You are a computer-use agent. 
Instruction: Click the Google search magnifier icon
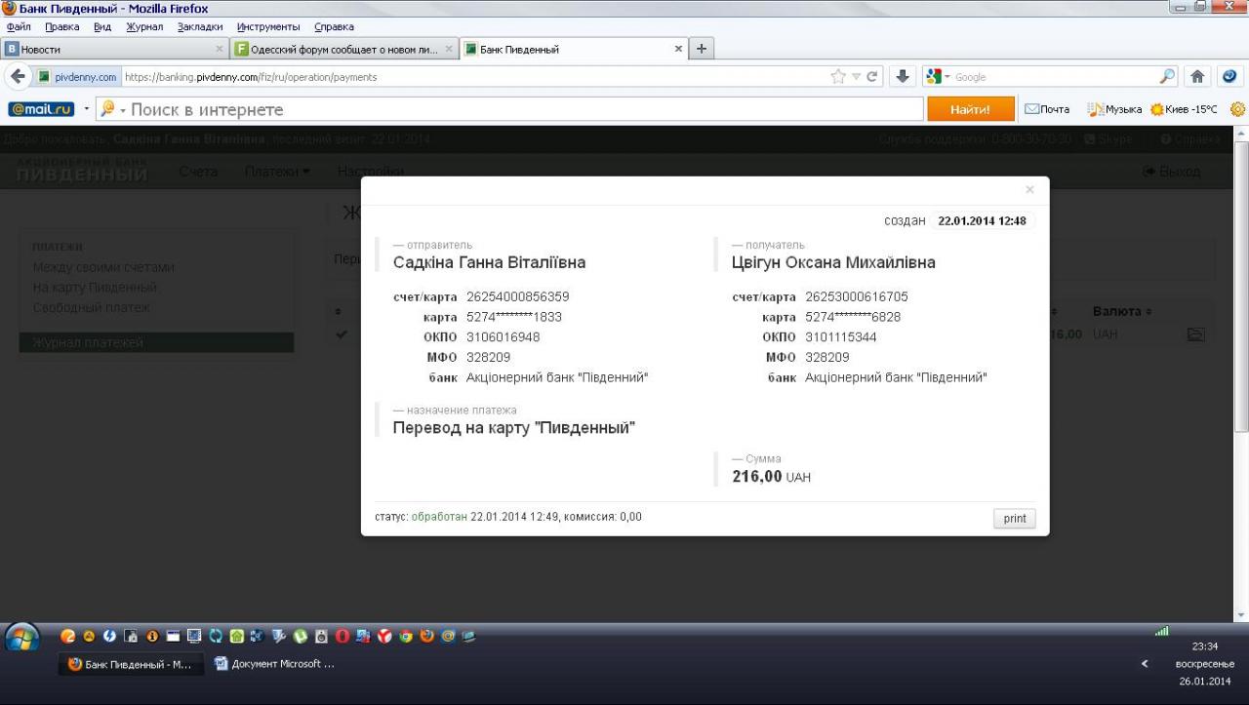point(1167,77)
